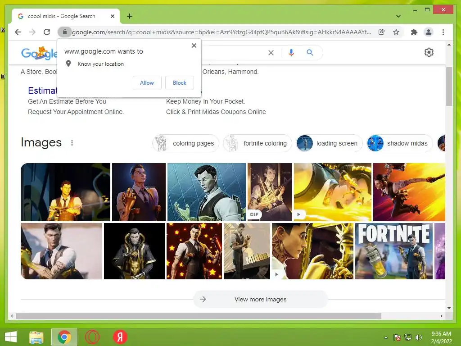Viewport: 461px width, 346px height.
Task: Click the horizontal scroll left arrow
Action: (12, 316)
